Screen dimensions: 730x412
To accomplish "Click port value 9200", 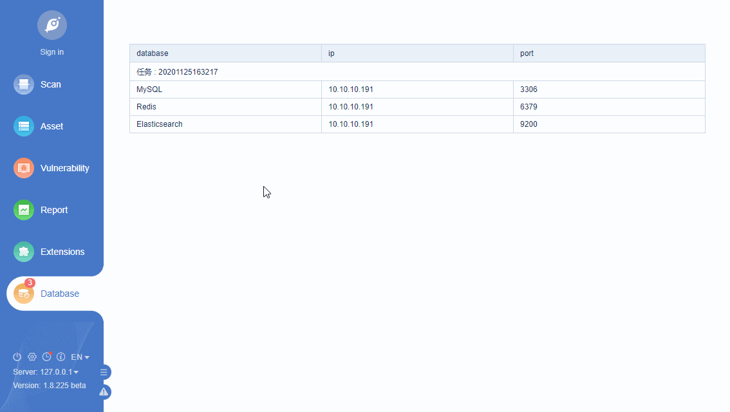I will point(529,124).
